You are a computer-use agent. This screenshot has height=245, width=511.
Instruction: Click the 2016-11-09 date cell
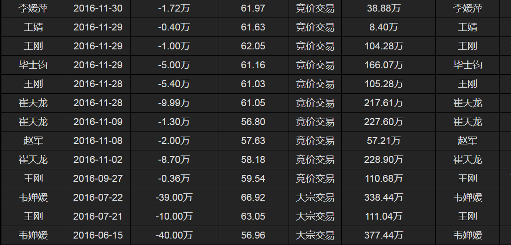pos(98,122)
